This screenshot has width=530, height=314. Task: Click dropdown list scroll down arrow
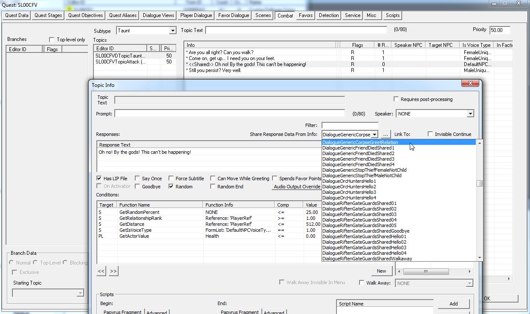[480, 258]
